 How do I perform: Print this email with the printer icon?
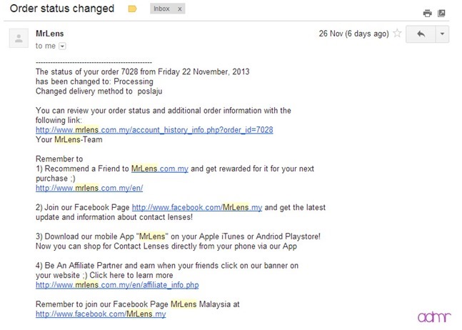pyautogui.click(x=427, y=12)
